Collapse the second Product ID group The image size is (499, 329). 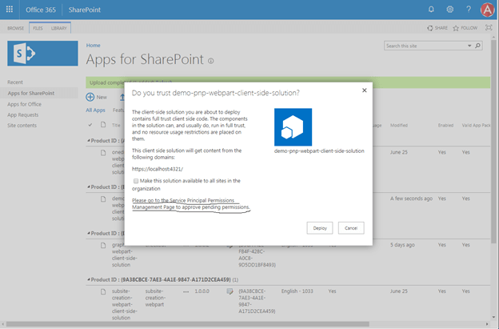point(89,187)
